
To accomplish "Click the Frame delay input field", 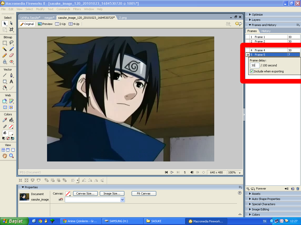I will (x=254, y=65).
